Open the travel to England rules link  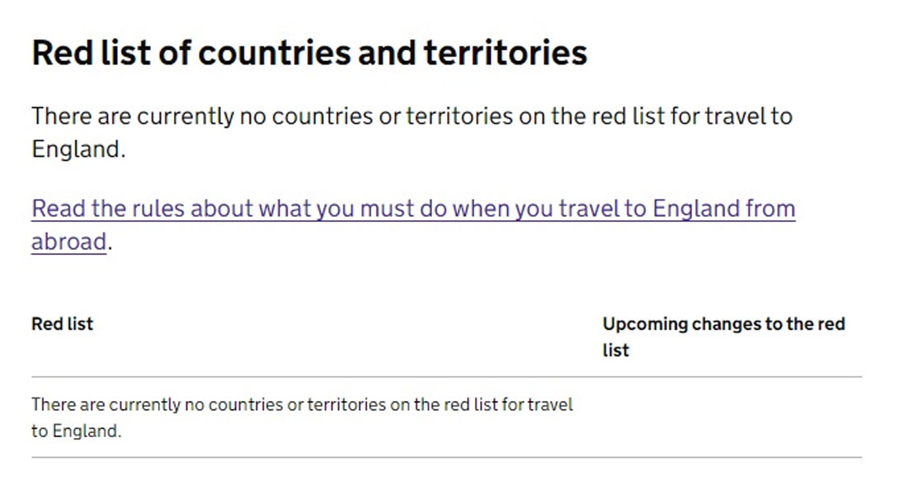point(413,224)
